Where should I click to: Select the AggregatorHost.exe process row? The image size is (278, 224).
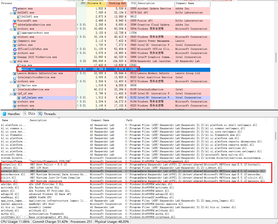[x=105, y=33]
